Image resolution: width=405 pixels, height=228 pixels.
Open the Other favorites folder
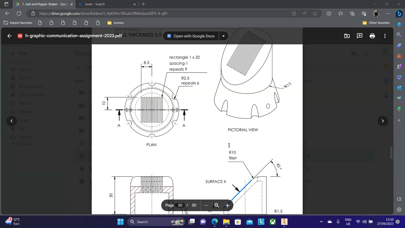pyautogui.click(x=376, y=23)
